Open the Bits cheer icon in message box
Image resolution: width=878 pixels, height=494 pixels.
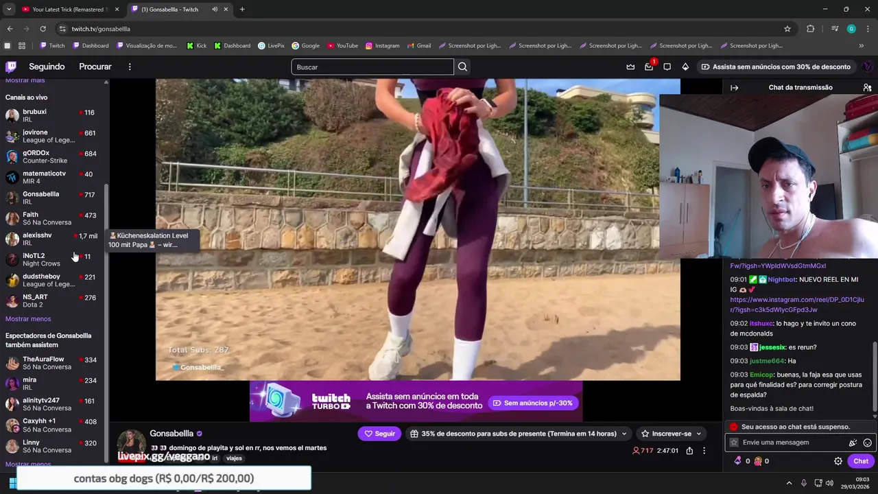point(853,443)
